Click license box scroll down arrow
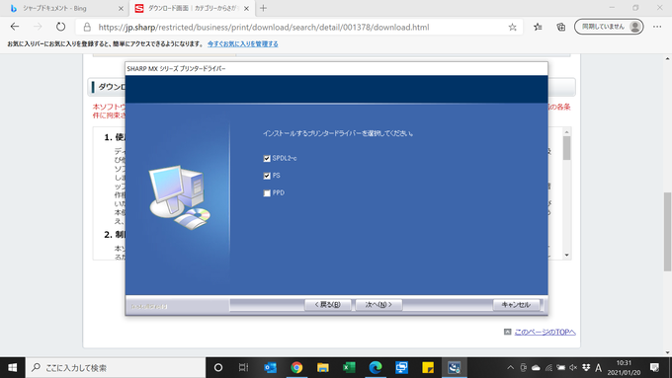The height and width of the screenshot is (378, 672). point(566,256)
